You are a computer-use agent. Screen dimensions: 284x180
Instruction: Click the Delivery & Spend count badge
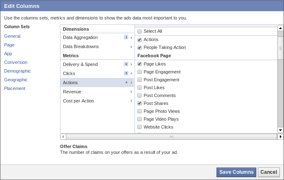point(126,64)
